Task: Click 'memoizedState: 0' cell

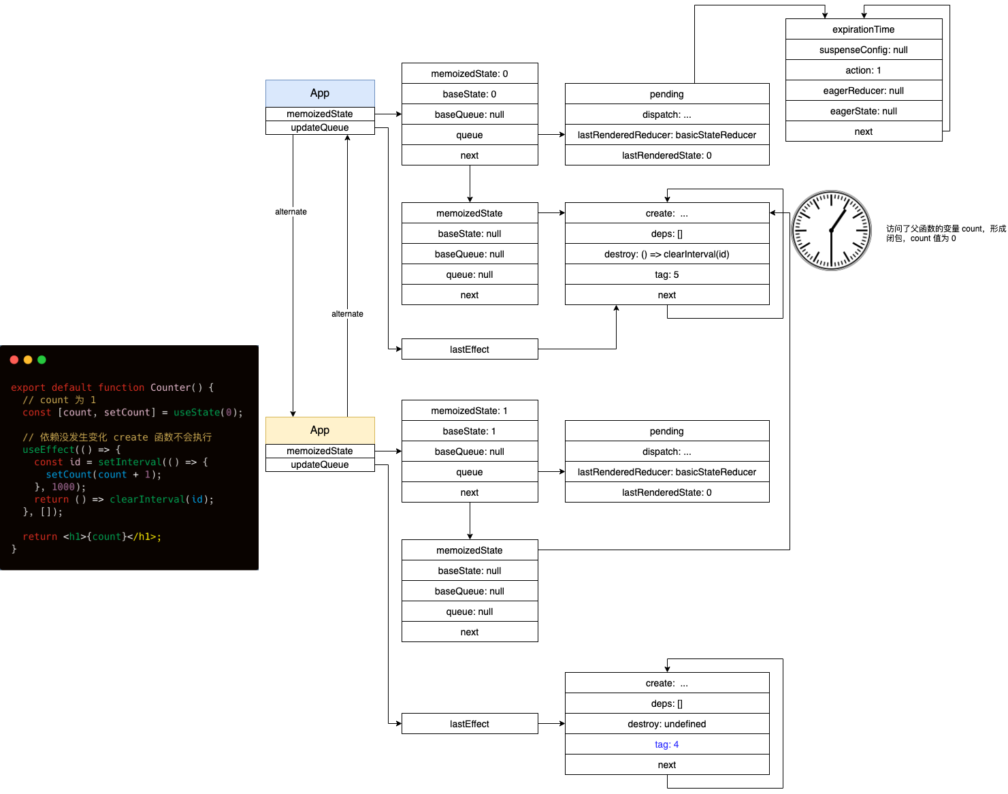Action: tap(470, 74)
